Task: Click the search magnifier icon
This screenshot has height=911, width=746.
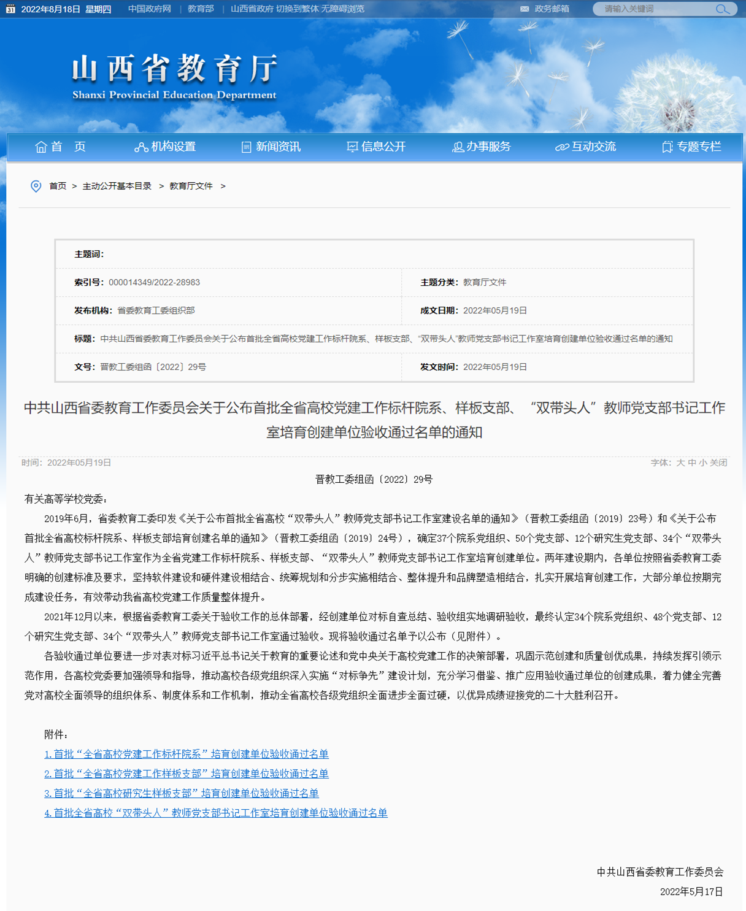Action: 721,9
